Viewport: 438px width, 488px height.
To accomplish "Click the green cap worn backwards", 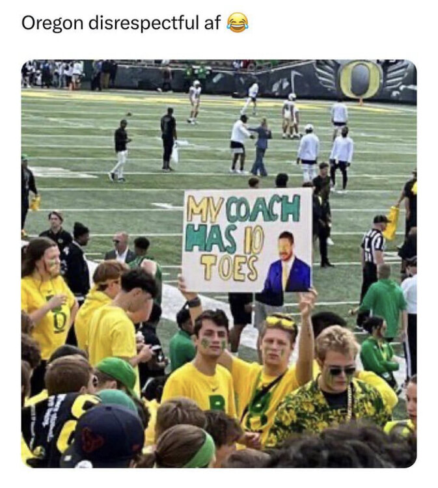I will 118,370.
